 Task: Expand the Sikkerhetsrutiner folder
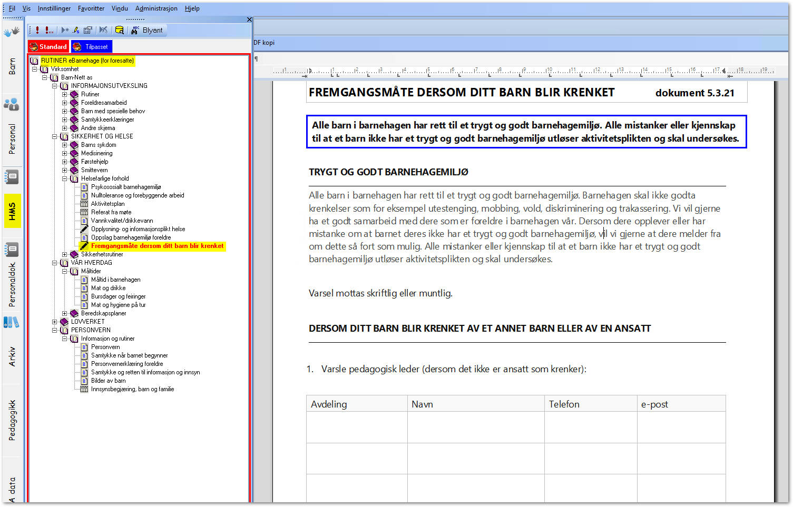[x=65, y=254]
